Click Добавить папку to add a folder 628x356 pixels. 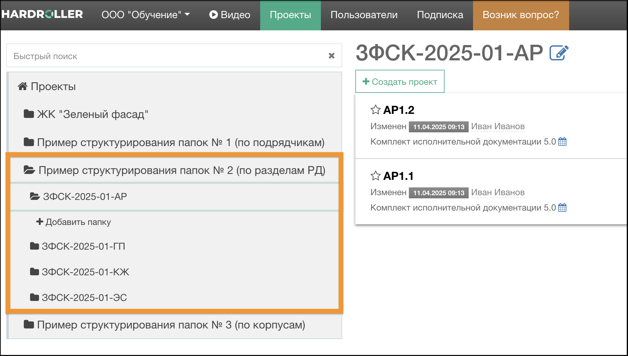(74, 222)
